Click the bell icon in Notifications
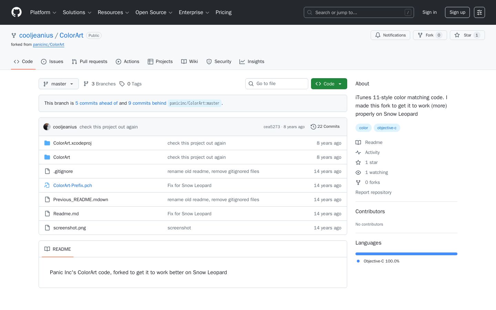This screenshot has width=496, height=310. [x=378, y=35]
